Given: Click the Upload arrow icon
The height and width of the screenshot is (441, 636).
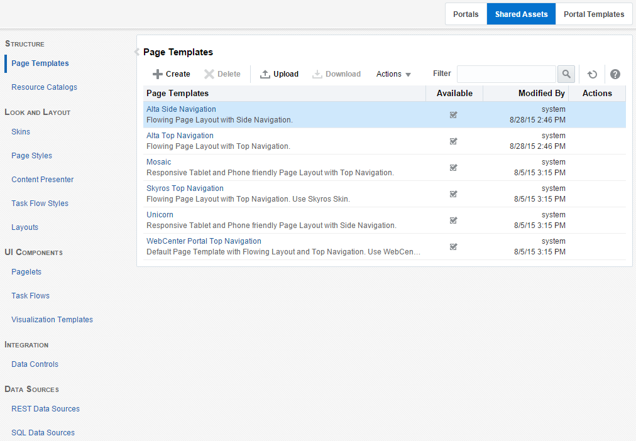Looking at the screenshot, I should point(265,74).
